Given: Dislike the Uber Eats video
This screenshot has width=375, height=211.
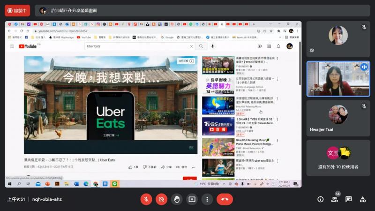Looking at the screenshot, I should (150, 167).
